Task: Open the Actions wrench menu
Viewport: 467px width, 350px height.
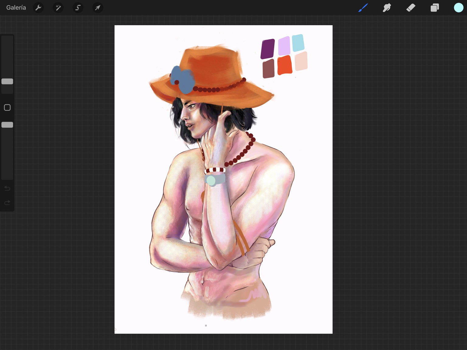Action: (38, 8)
